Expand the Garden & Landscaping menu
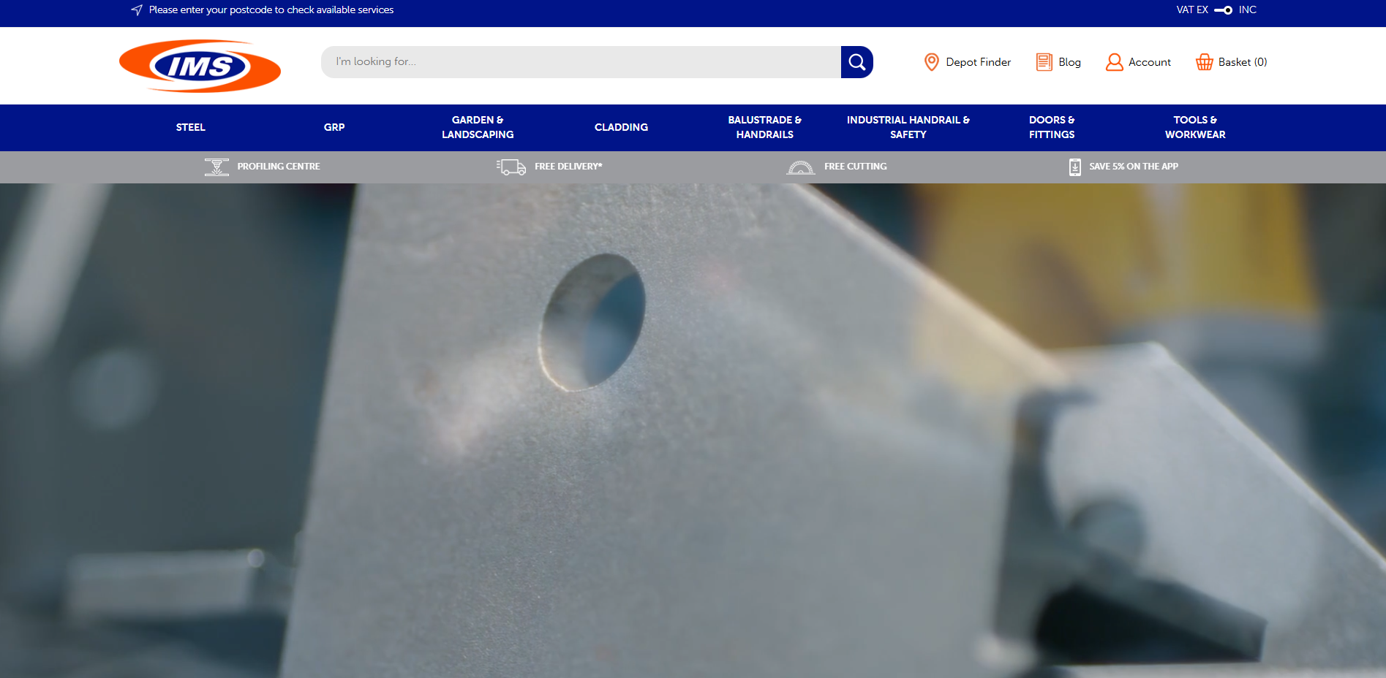1386x678 pixels. point(478,127)
